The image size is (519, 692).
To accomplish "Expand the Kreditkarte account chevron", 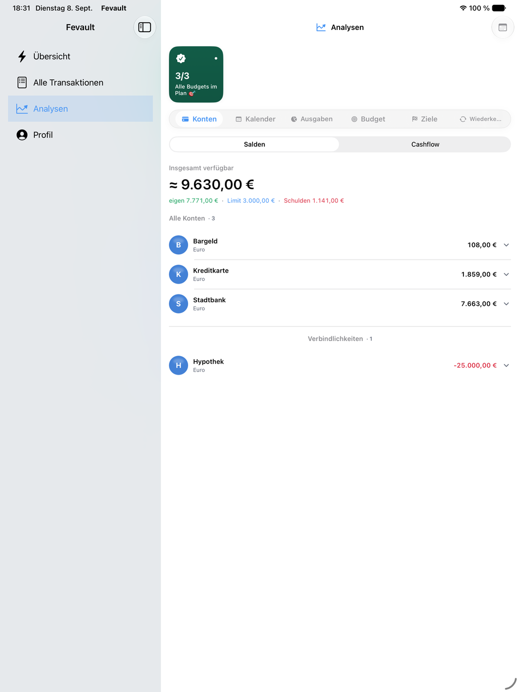I will pos(506,274).
